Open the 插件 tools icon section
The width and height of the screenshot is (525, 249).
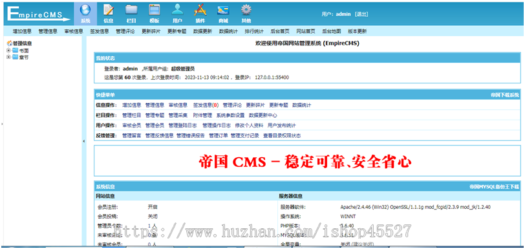pos(200,14)
